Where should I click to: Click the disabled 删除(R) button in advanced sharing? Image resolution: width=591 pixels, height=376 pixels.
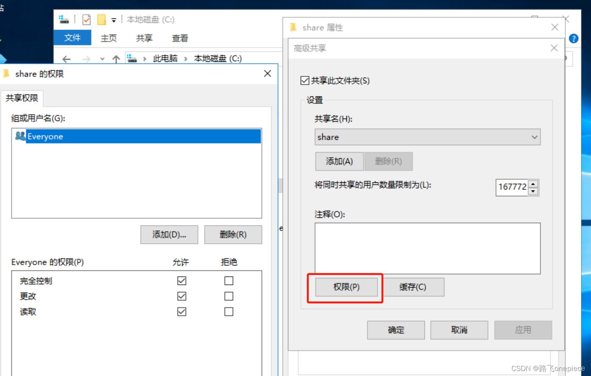(388, 161)
